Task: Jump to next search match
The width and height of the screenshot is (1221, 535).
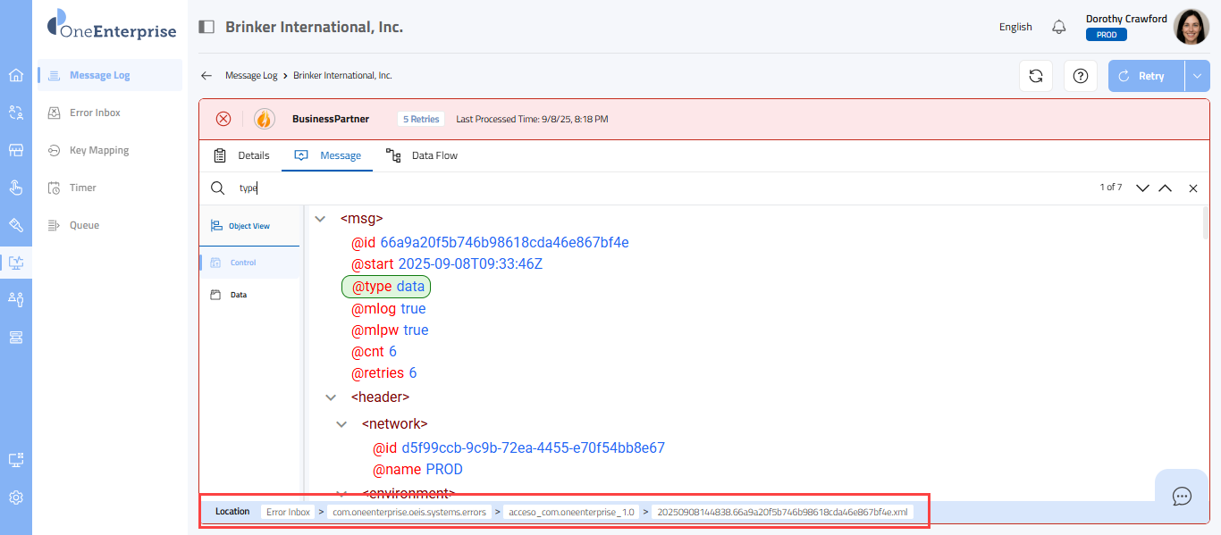Action: point(1141,188)
